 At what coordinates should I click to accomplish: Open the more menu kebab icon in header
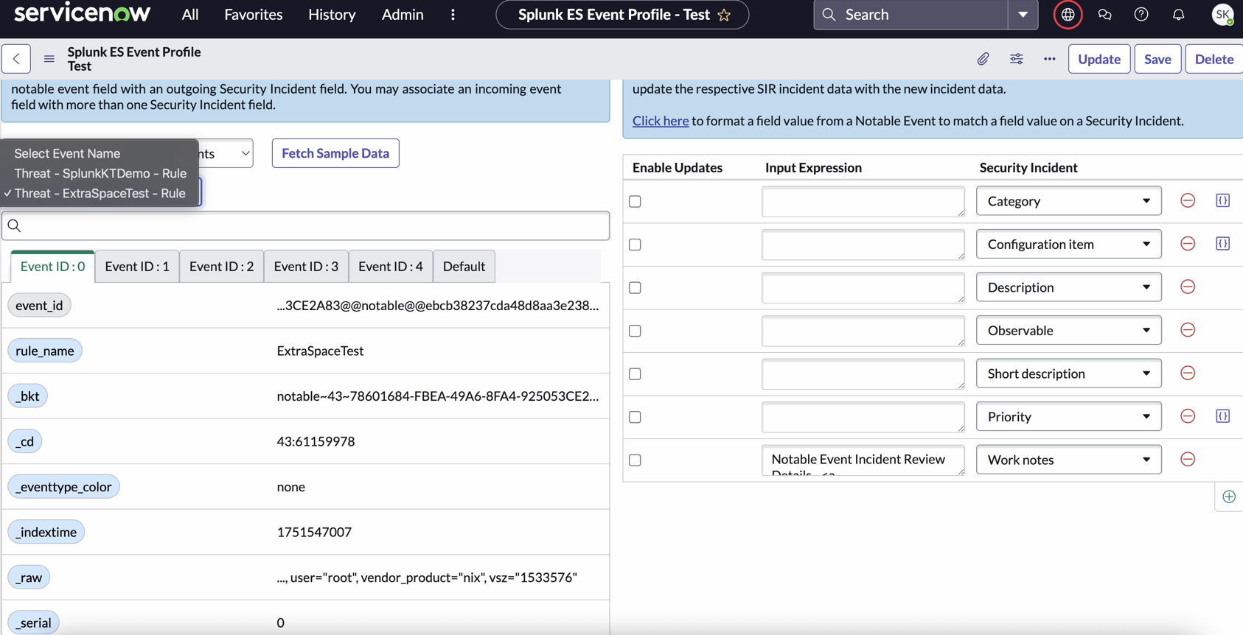click(x=453, y=15)
